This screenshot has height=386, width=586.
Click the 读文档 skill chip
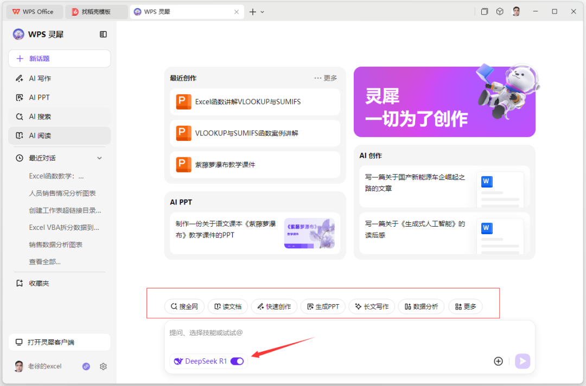[227, 306]
